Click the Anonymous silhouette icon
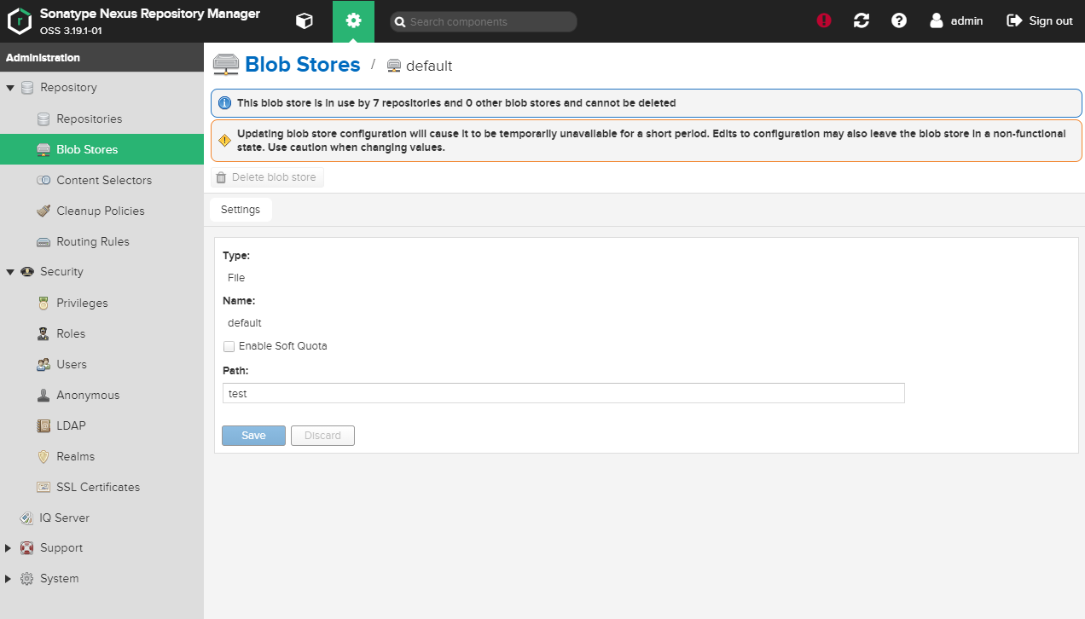 pos(44,396)
